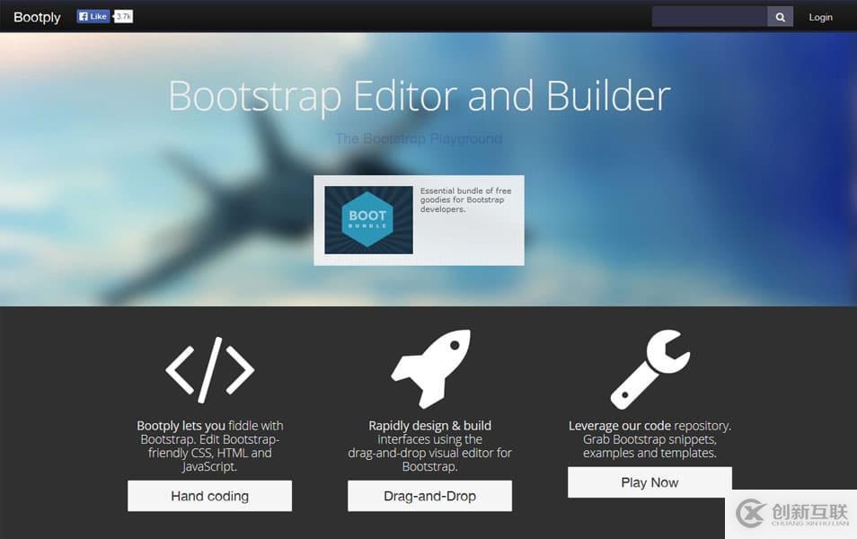Viewport: 857px width, 539px height.
Task: Click the Facebook Like button
Action: (x=93, y=16)
